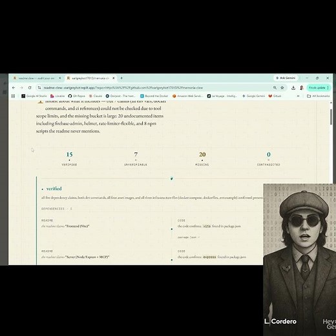
Task: Open the Google Gemini bookmark
Action: (x=253, y=96)
